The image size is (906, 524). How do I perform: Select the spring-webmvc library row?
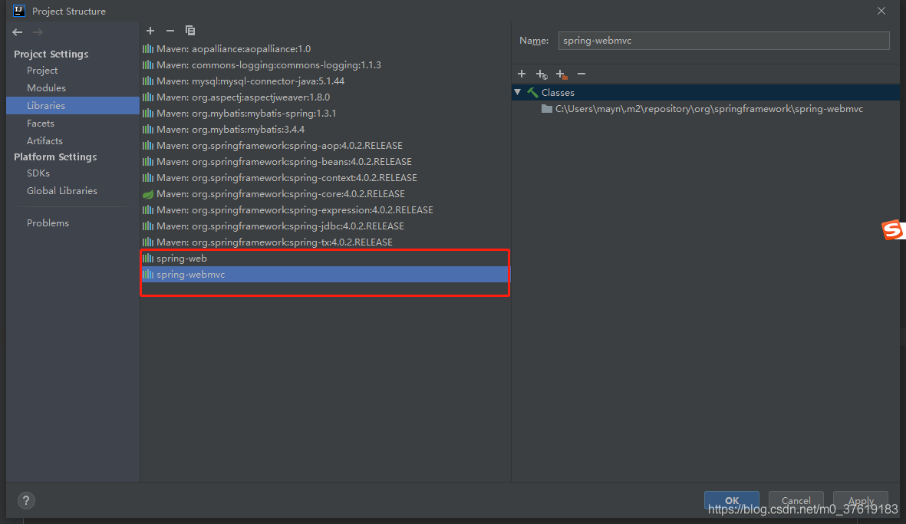coord(325,275)
